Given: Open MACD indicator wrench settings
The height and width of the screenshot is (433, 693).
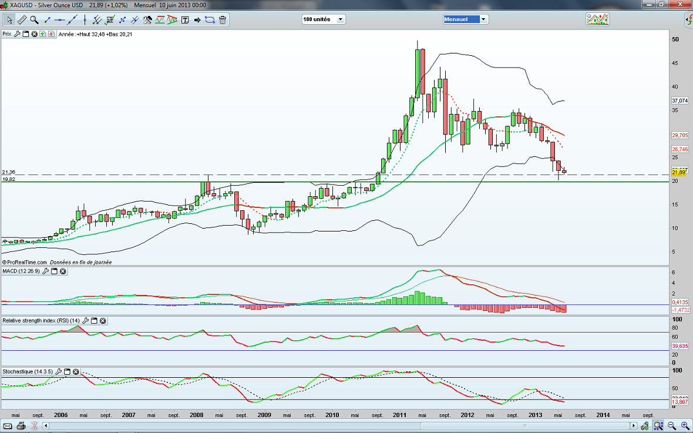Looking at the screenshot, I should click(x=46, y=271).
